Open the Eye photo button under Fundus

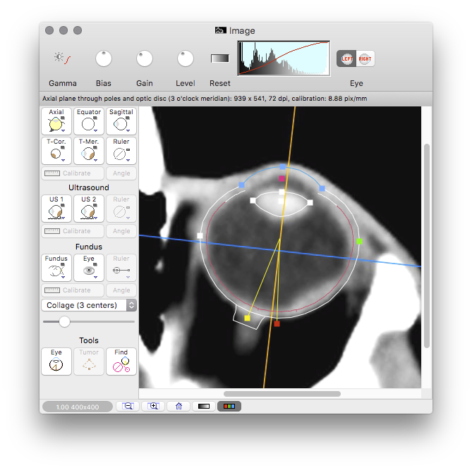point(89,267)
